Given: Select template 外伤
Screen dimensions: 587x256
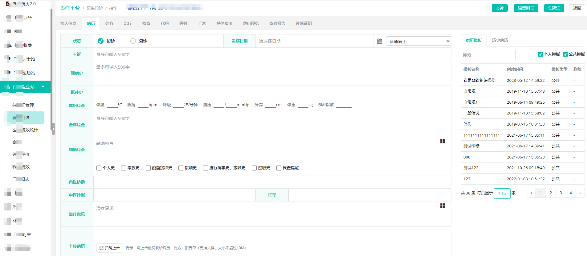Looking at the screenshot, I should tap(467, 124).
